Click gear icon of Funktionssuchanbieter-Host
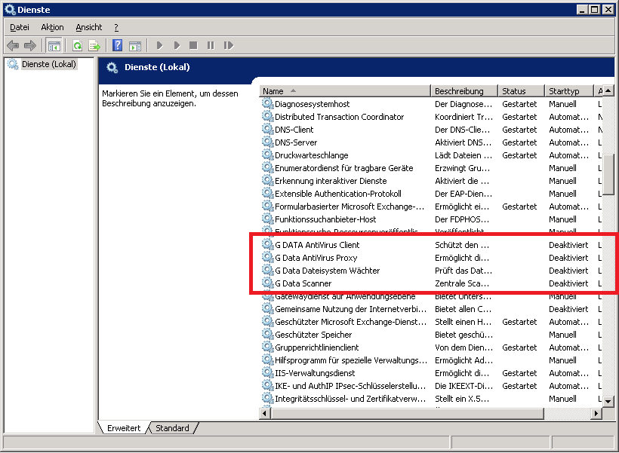This screenshot has height=453, width=619. coord(268,219)
